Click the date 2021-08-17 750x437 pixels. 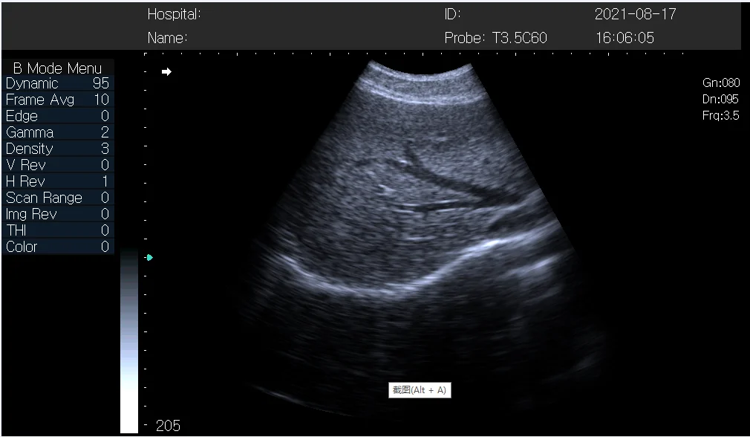point(636,14)
